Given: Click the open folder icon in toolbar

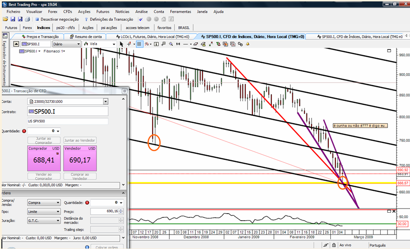Looking at the screenshot, I should pyautogui.click(x=5, y=19).
